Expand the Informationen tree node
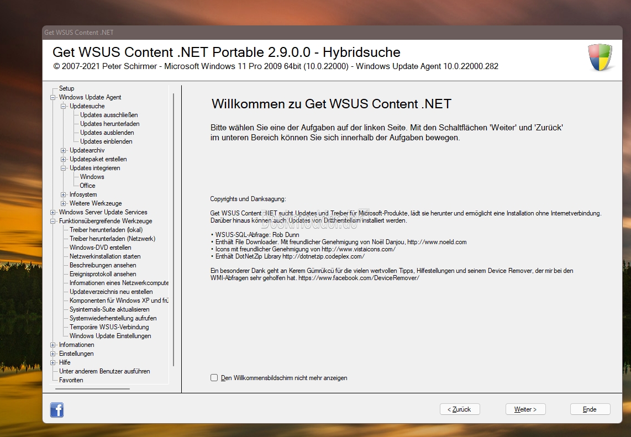 pyautogui.click(x=52, y=345)
